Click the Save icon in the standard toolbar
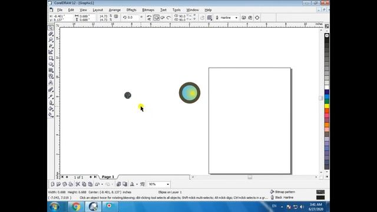Image resolution: width=377 pixels, height=212 pixels. 64,184
